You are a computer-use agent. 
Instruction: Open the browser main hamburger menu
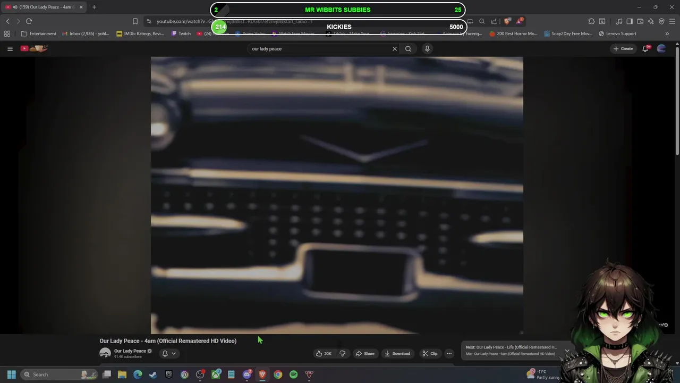click(x=672, y=21)
